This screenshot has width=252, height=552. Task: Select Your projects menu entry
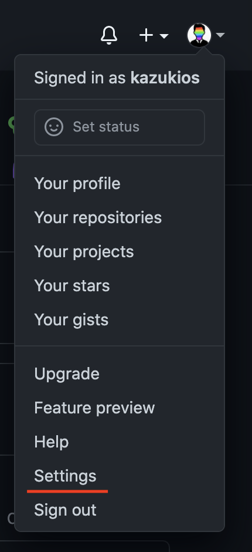click(120, 252)
